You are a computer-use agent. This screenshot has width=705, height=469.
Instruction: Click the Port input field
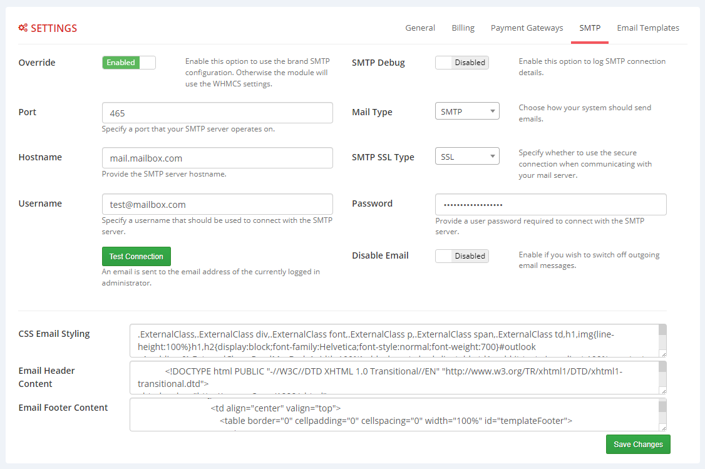pos(217,112)
